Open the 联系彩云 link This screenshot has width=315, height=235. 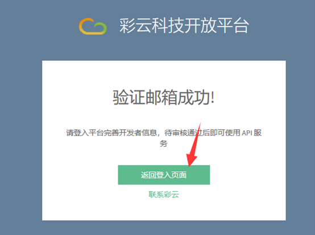click(x=164, y=195)
